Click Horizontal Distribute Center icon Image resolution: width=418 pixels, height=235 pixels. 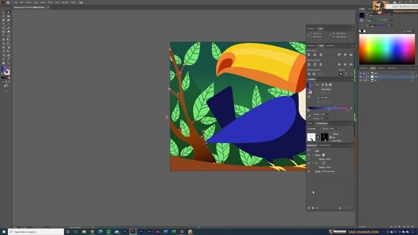tap(346, 64)
